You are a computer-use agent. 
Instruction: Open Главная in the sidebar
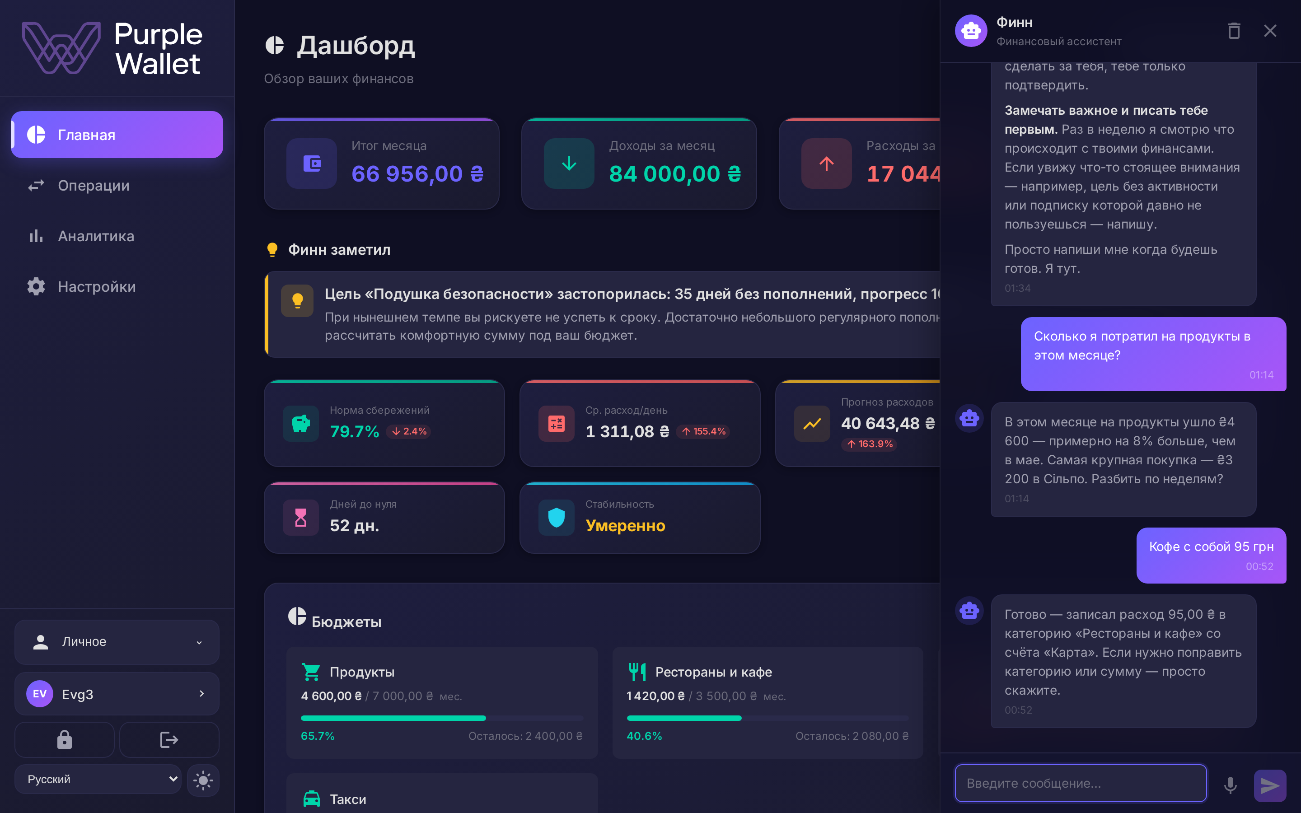tap(117, 135)
